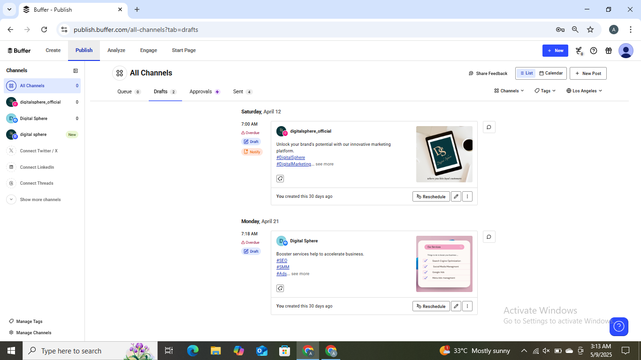Screen dimensions: 641x360
Task: Open the Start Page tab
Action: (x=184, y=51)
